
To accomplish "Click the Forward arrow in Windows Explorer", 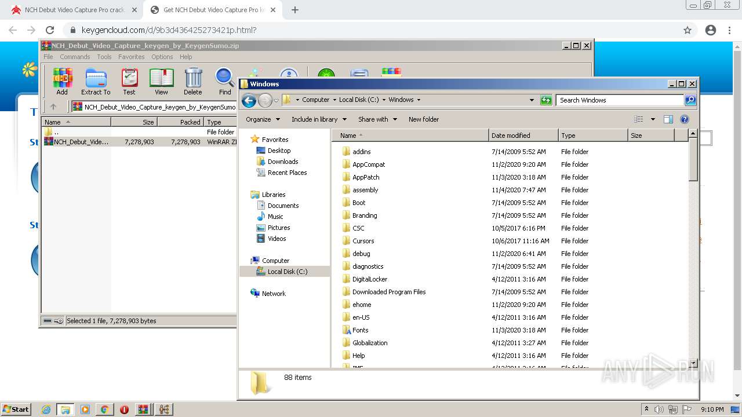I will click(x=265, y=100).
